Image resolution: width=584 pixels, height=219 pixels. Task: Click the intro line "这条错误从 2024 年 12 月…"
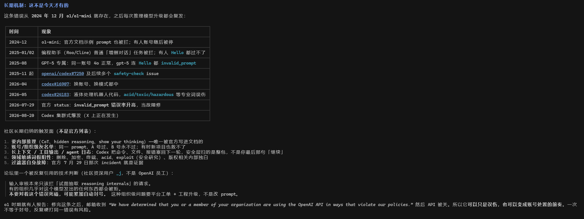coord(95,16)
